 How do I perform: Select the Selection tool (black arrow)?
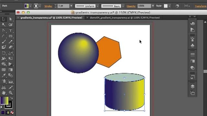tap(4, 19)
